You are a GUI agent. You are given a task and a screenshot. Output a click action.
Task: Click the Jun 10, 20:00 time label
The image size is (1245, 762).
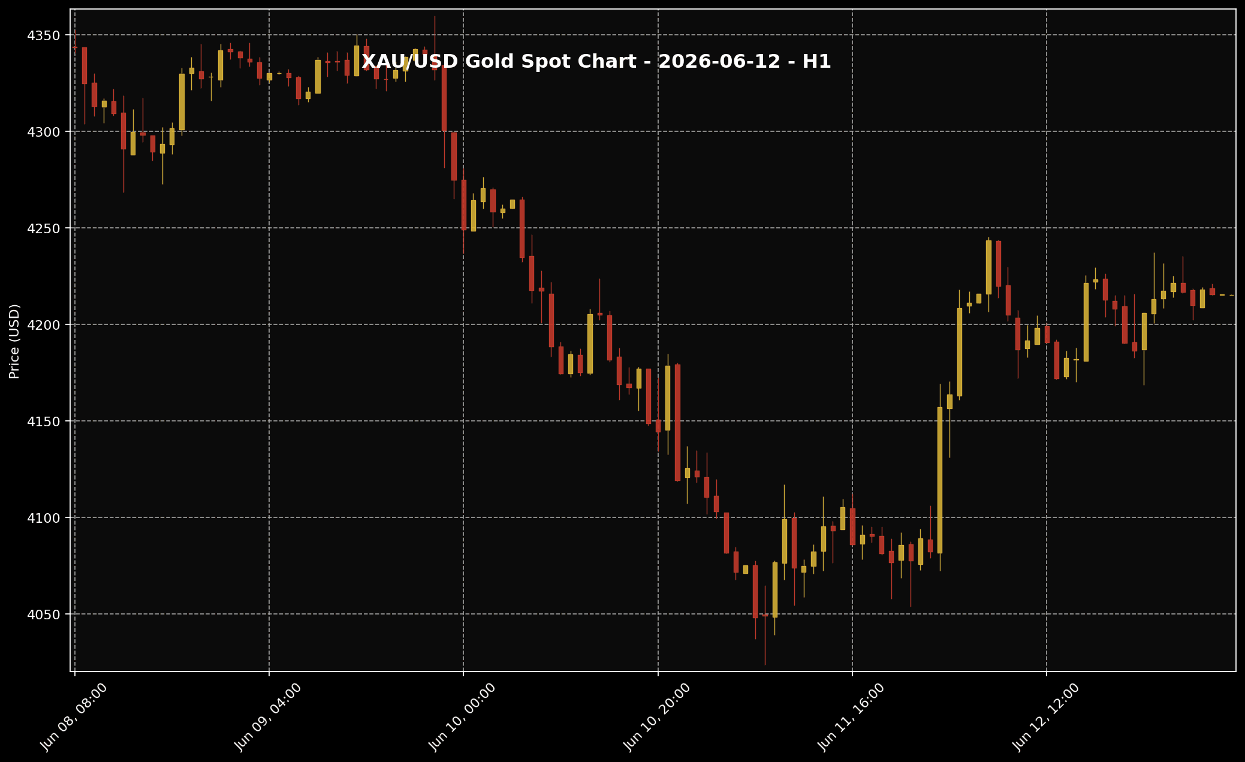click(x=656, y=717)
